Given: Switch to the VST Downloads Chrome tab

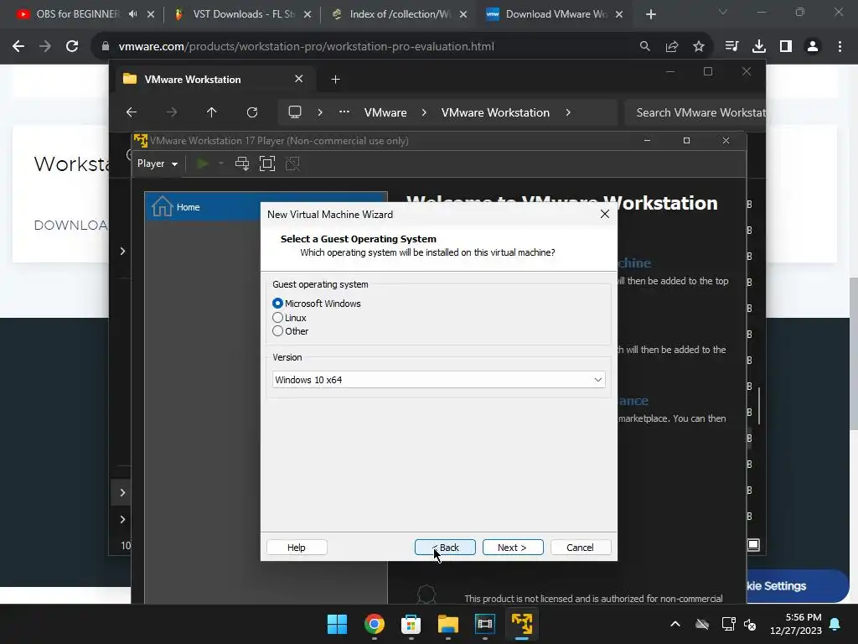Looking at the screenshot, I should pos(243,14).
